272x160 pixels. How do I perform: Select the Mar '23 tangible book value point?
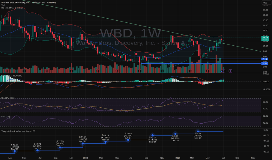click(15, 151)
